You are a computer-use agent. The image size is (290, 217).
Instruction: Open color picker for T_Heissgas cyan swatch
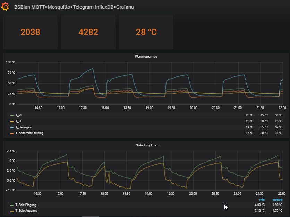[12, 128]
